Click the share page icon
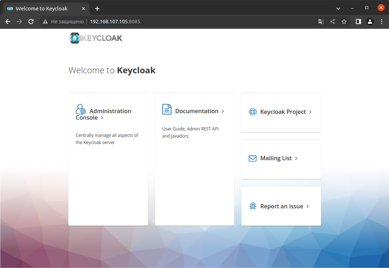 (x=333, y=22)
